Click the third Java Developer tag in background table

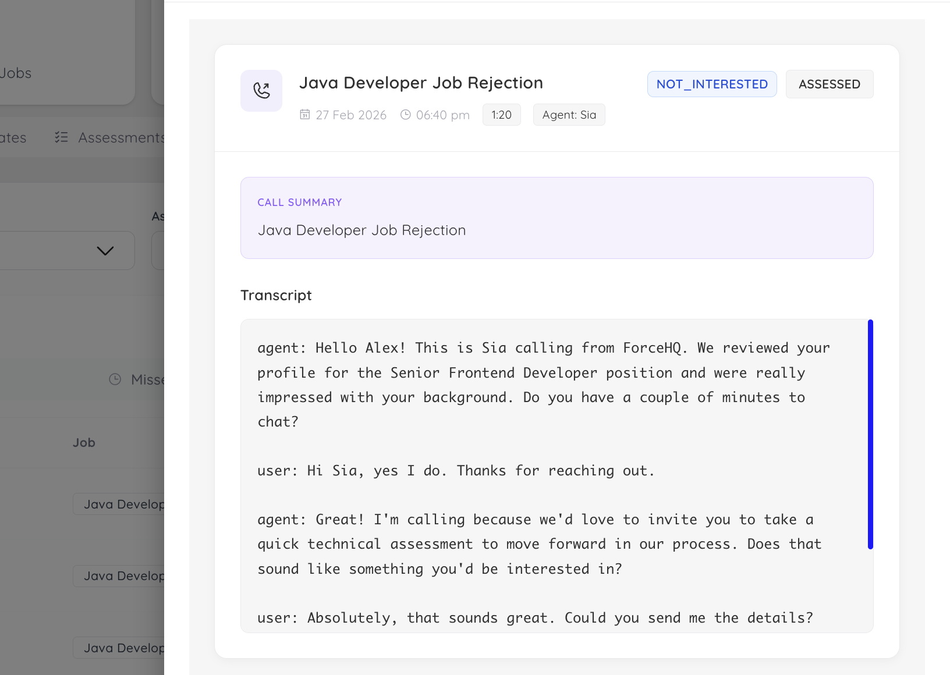(119, 648)
